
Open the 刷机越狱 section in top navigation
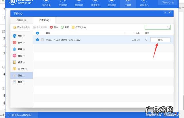coord(112,3)
